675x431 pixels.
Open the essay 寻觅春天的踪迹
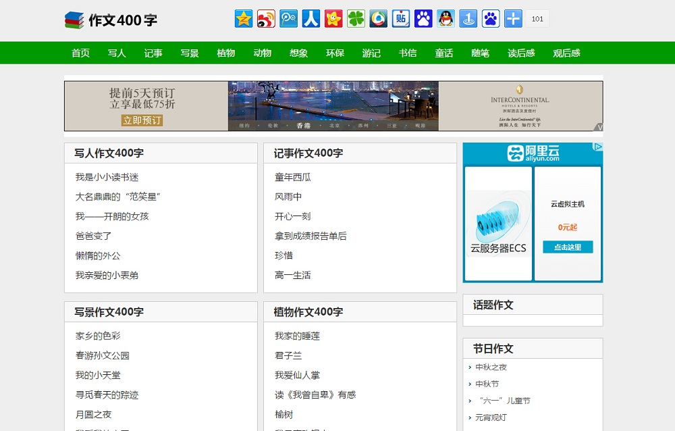[x=107, y=395]
